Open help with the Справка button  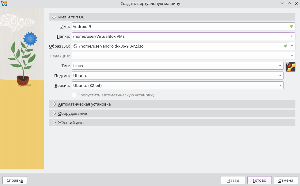point(15,180)
